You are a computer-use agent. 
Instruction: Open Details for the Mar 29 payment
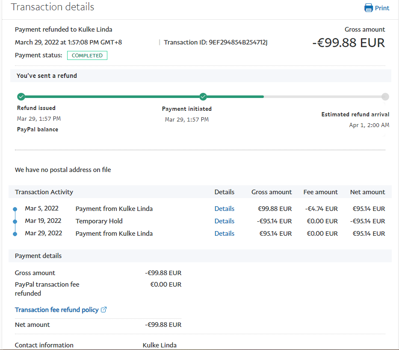(224, 234)
